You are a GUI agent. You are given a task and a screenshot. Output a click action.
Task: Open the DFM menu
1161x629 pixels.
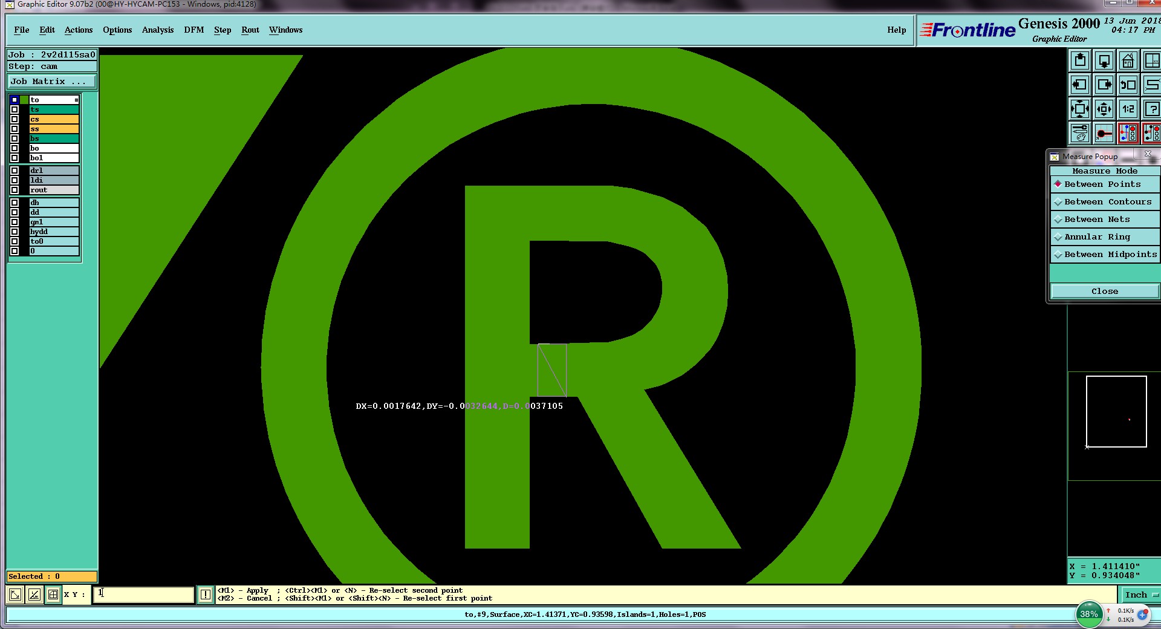pyautogui.click(x=194, y=30)
